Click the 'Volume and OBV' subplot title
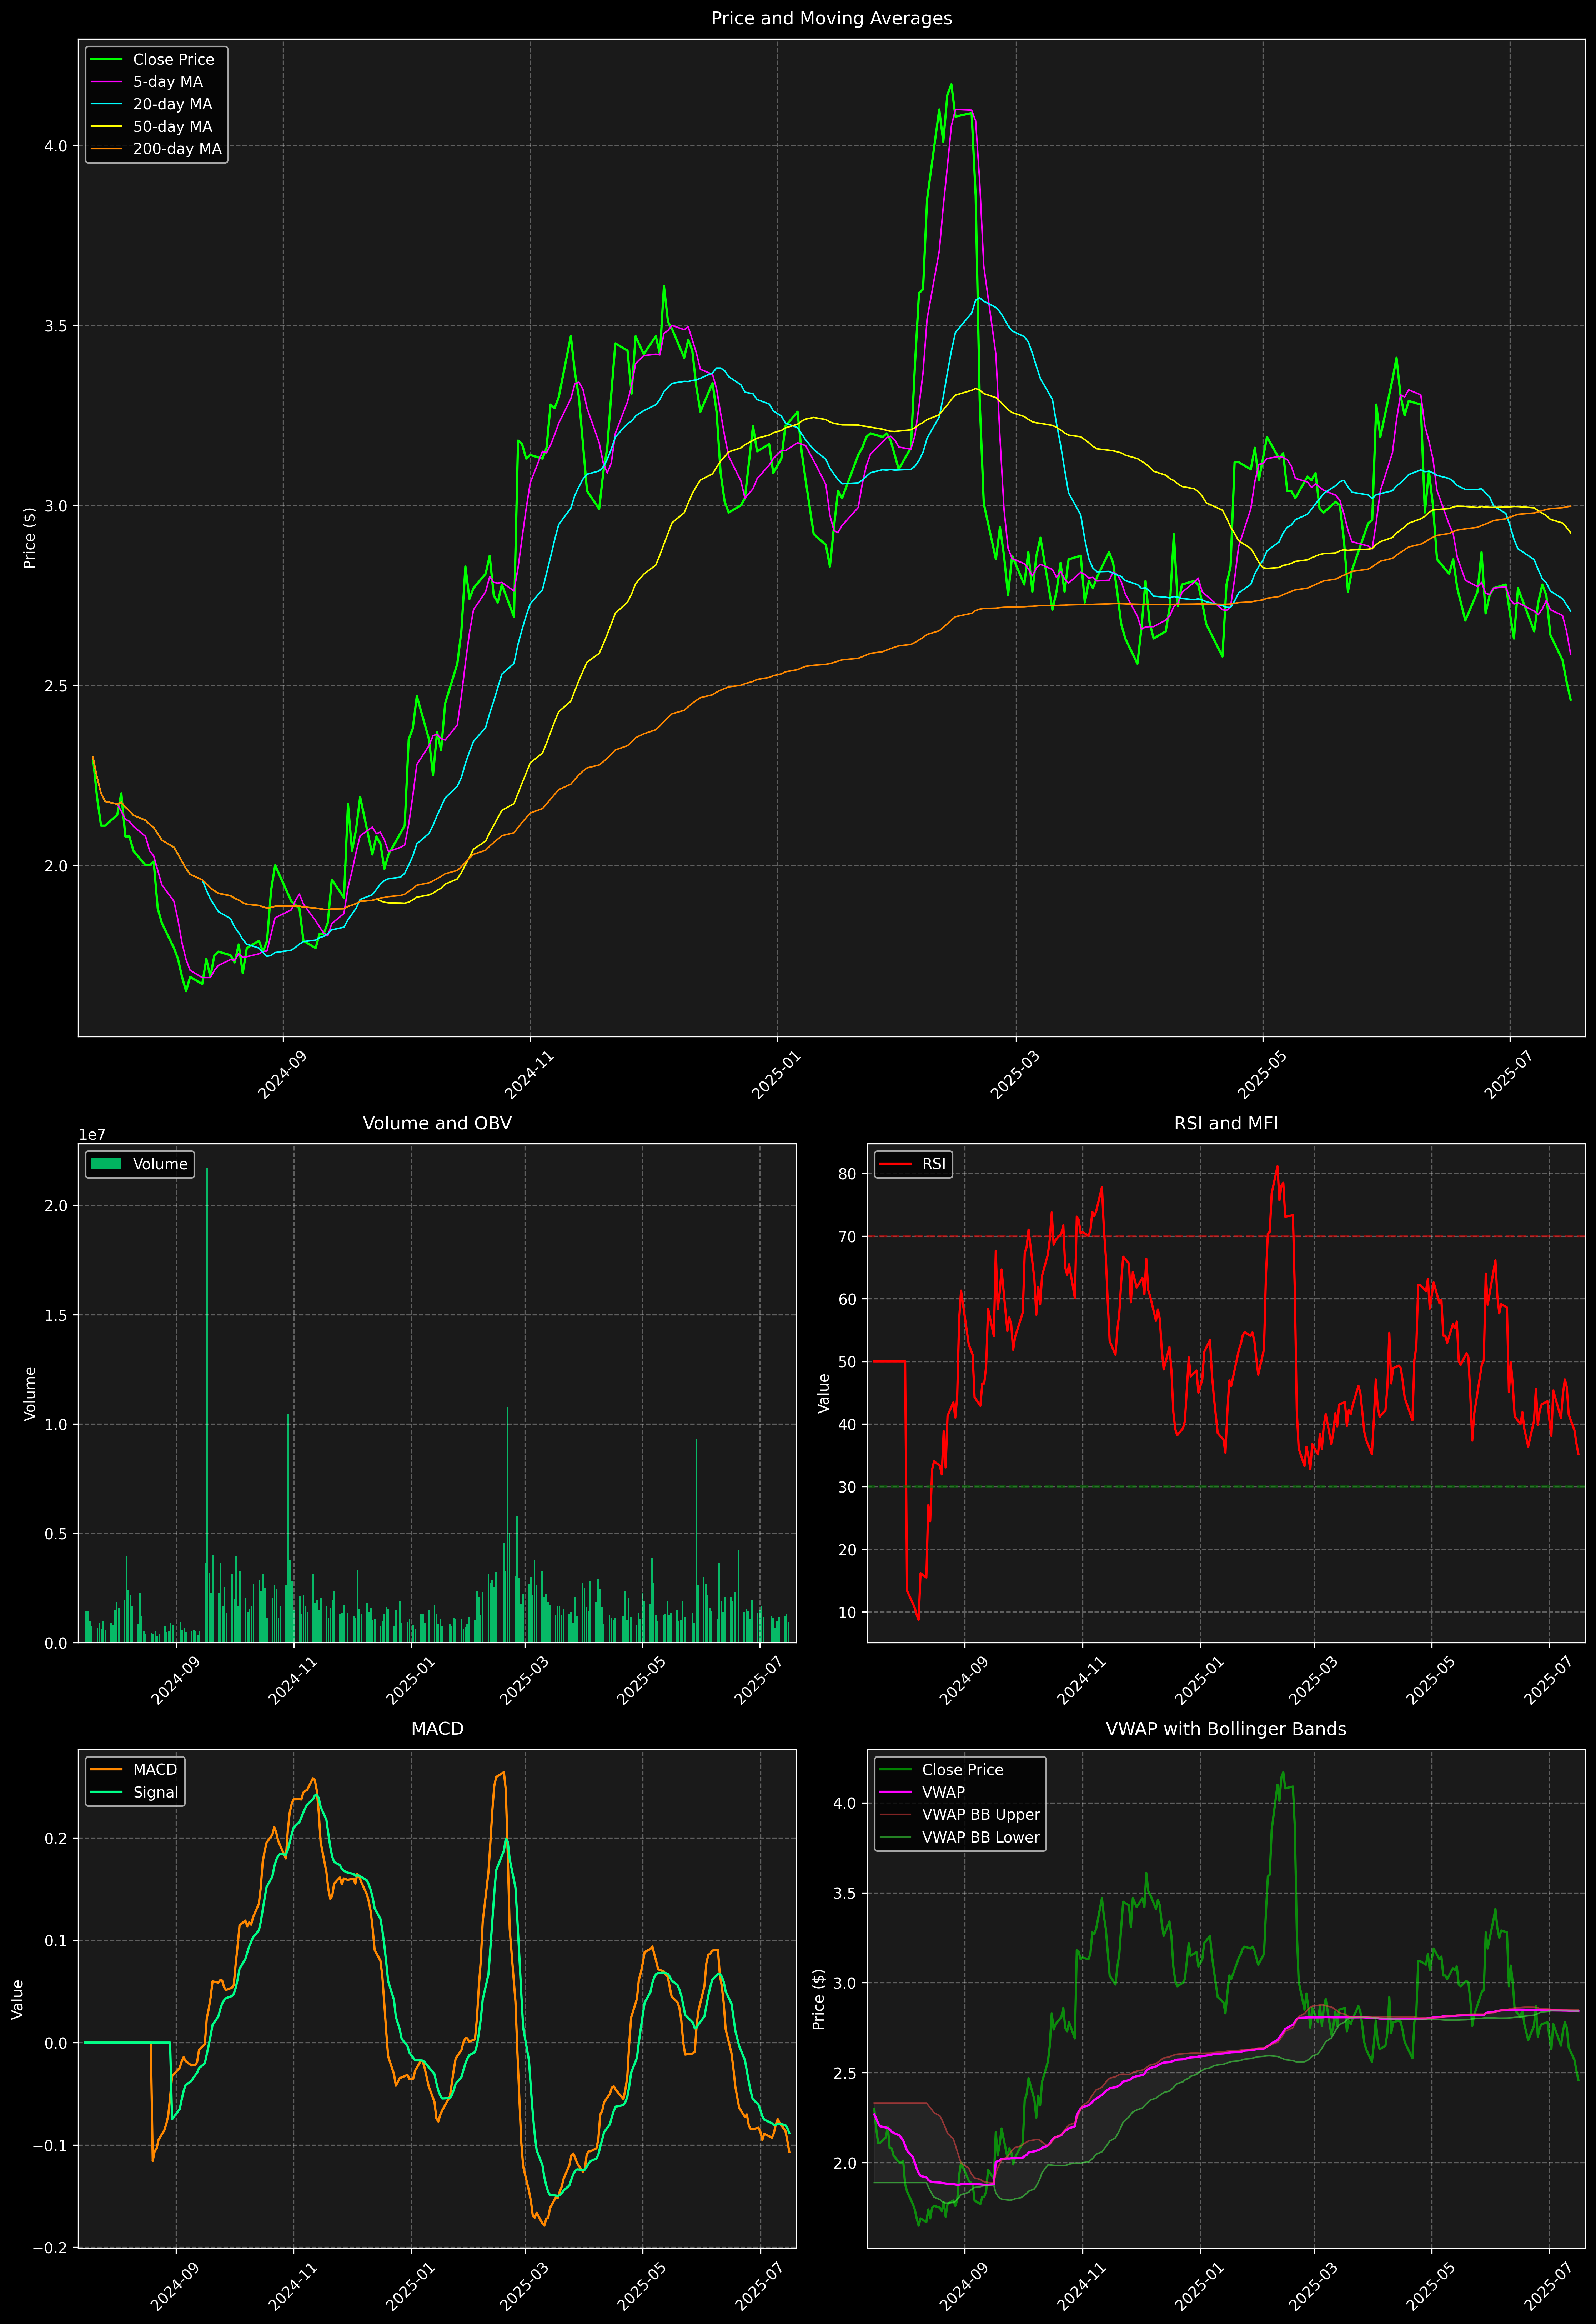The image size is (1596, 2324). pos(437,1123)
